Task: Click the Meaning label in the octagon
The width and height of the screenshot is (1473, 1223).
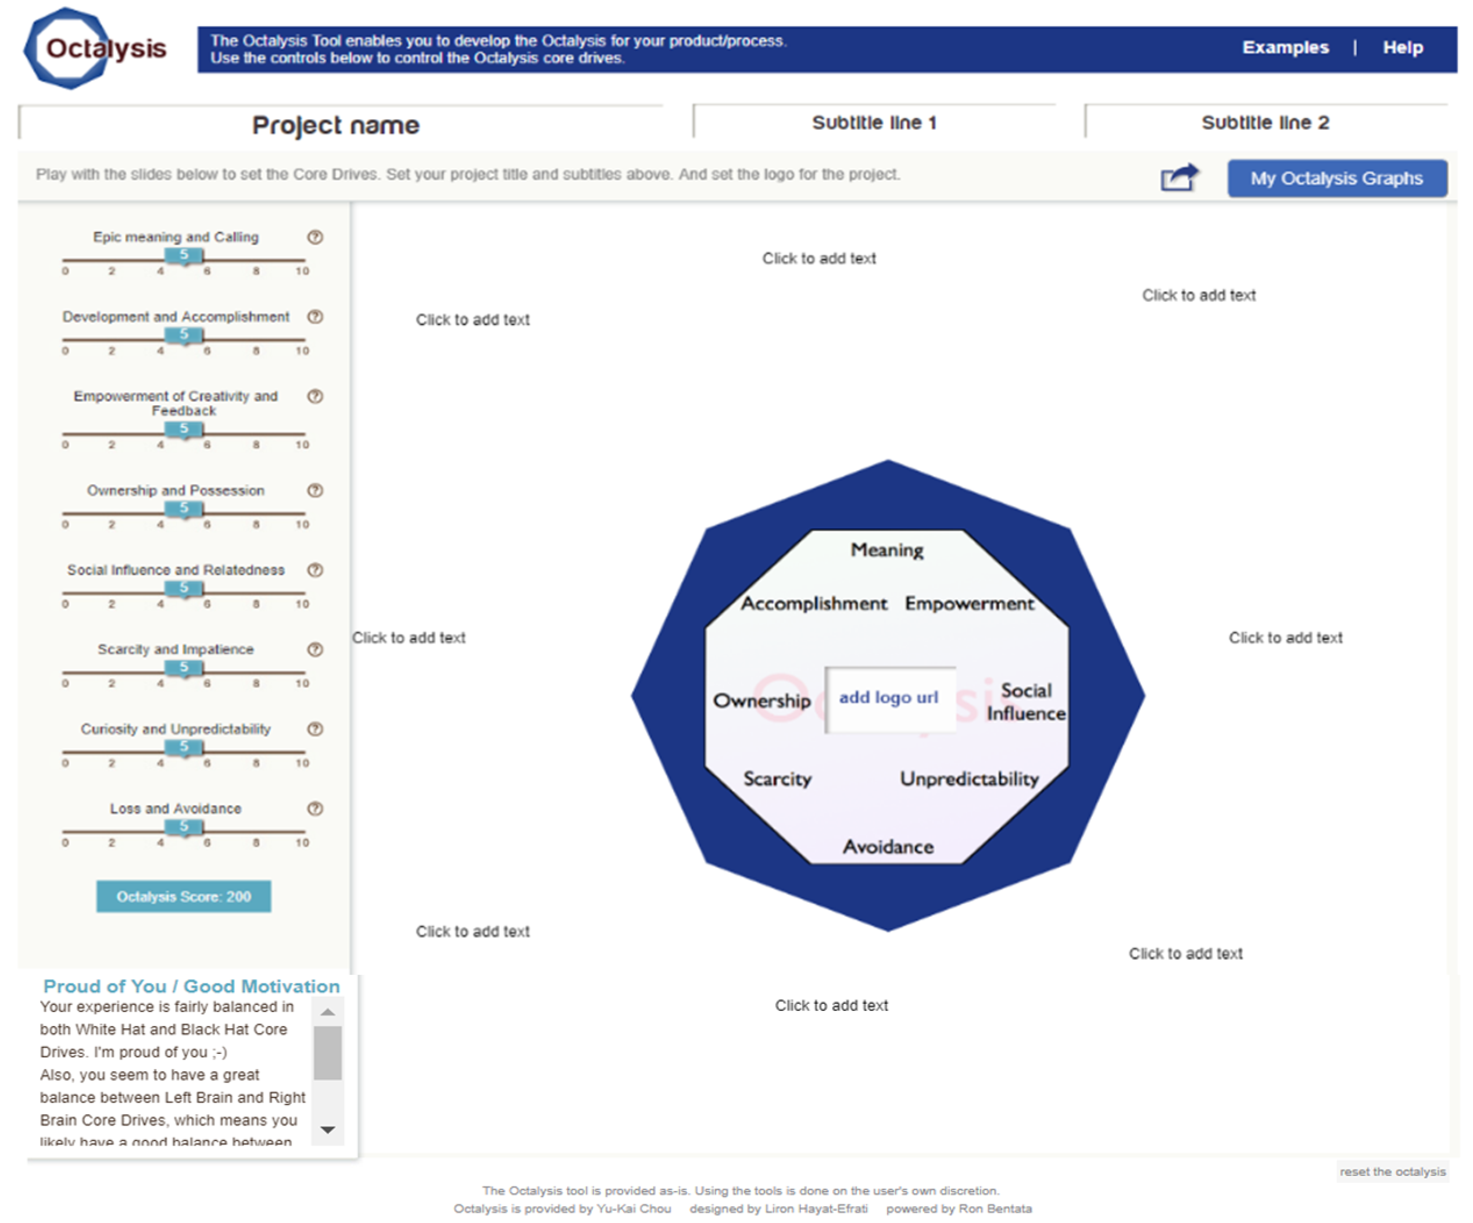Action: (887, 550)
